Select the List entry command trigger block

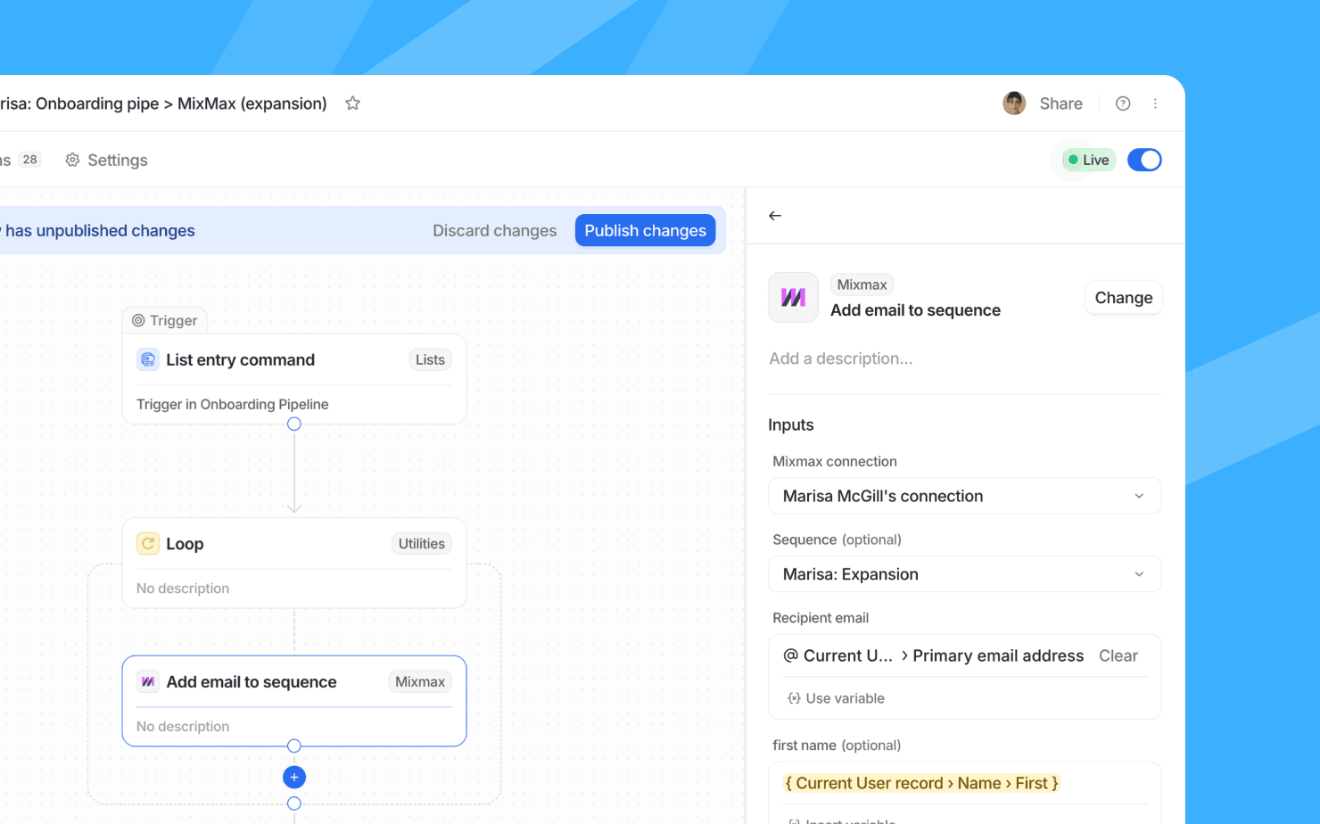coord(294,379)
